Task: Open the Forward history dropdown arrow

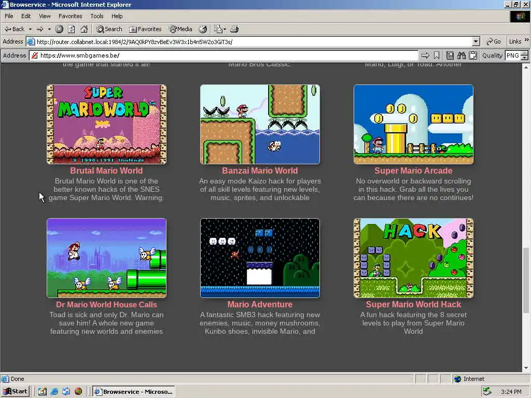Action: [49, 29]
